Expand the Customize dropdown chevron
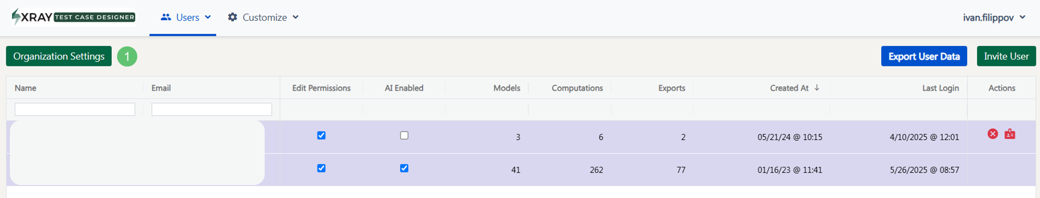Image resolution: width=1040 pixels, height=198 pixels. point(295,17)
